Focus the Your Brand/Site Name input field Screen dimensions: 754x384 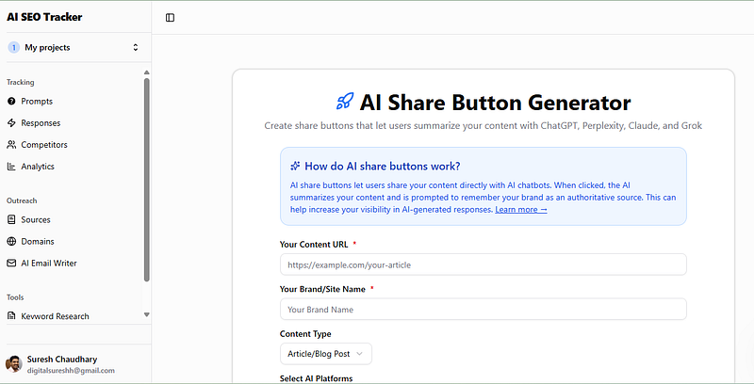coord(484,309)
